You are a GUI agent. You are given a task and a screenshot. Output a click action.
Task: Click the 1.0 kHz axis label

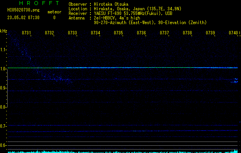(3, 69)
